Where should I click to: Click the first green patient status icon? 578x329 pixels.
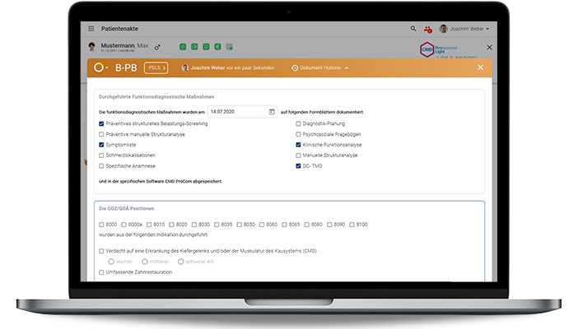pyautogui.click(x=182, y=47)
